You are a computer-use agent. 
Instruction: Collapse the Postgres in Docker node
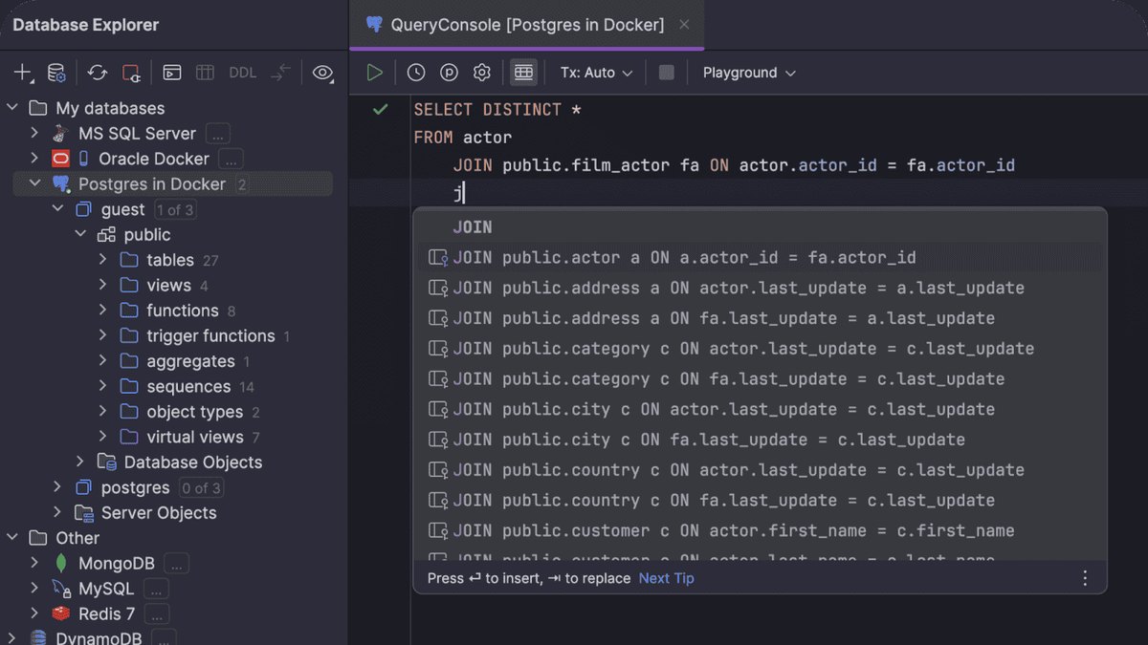click(35, 184)
